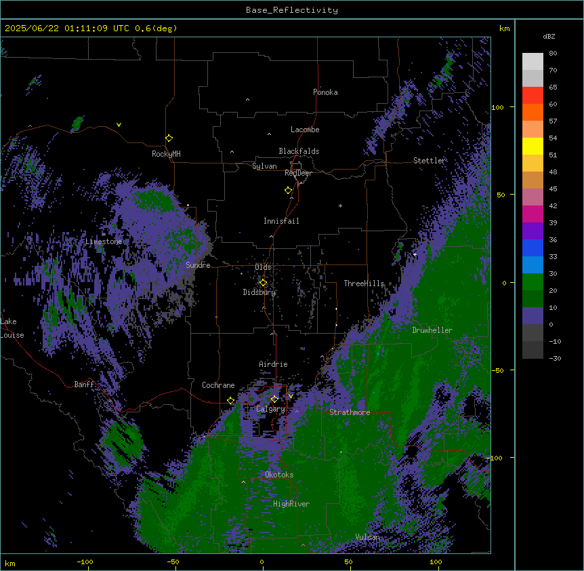The image size is (584, 571).
Task: Click the Okotoks town label
Action: click(279, 475)
